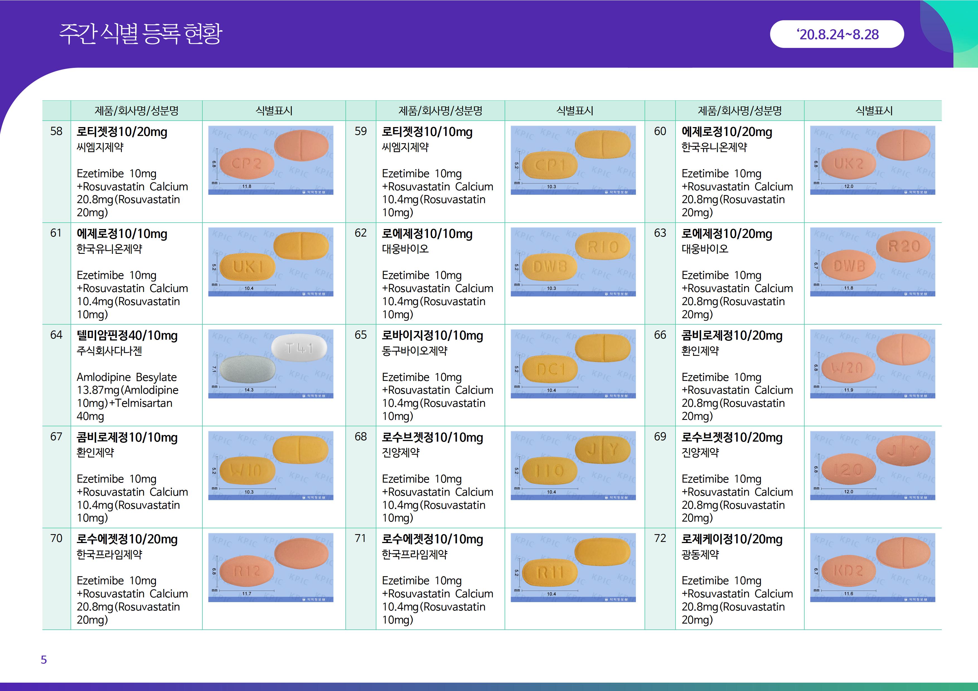
Task: Open the UK1 pill identification image
Action: coord(270,262)
